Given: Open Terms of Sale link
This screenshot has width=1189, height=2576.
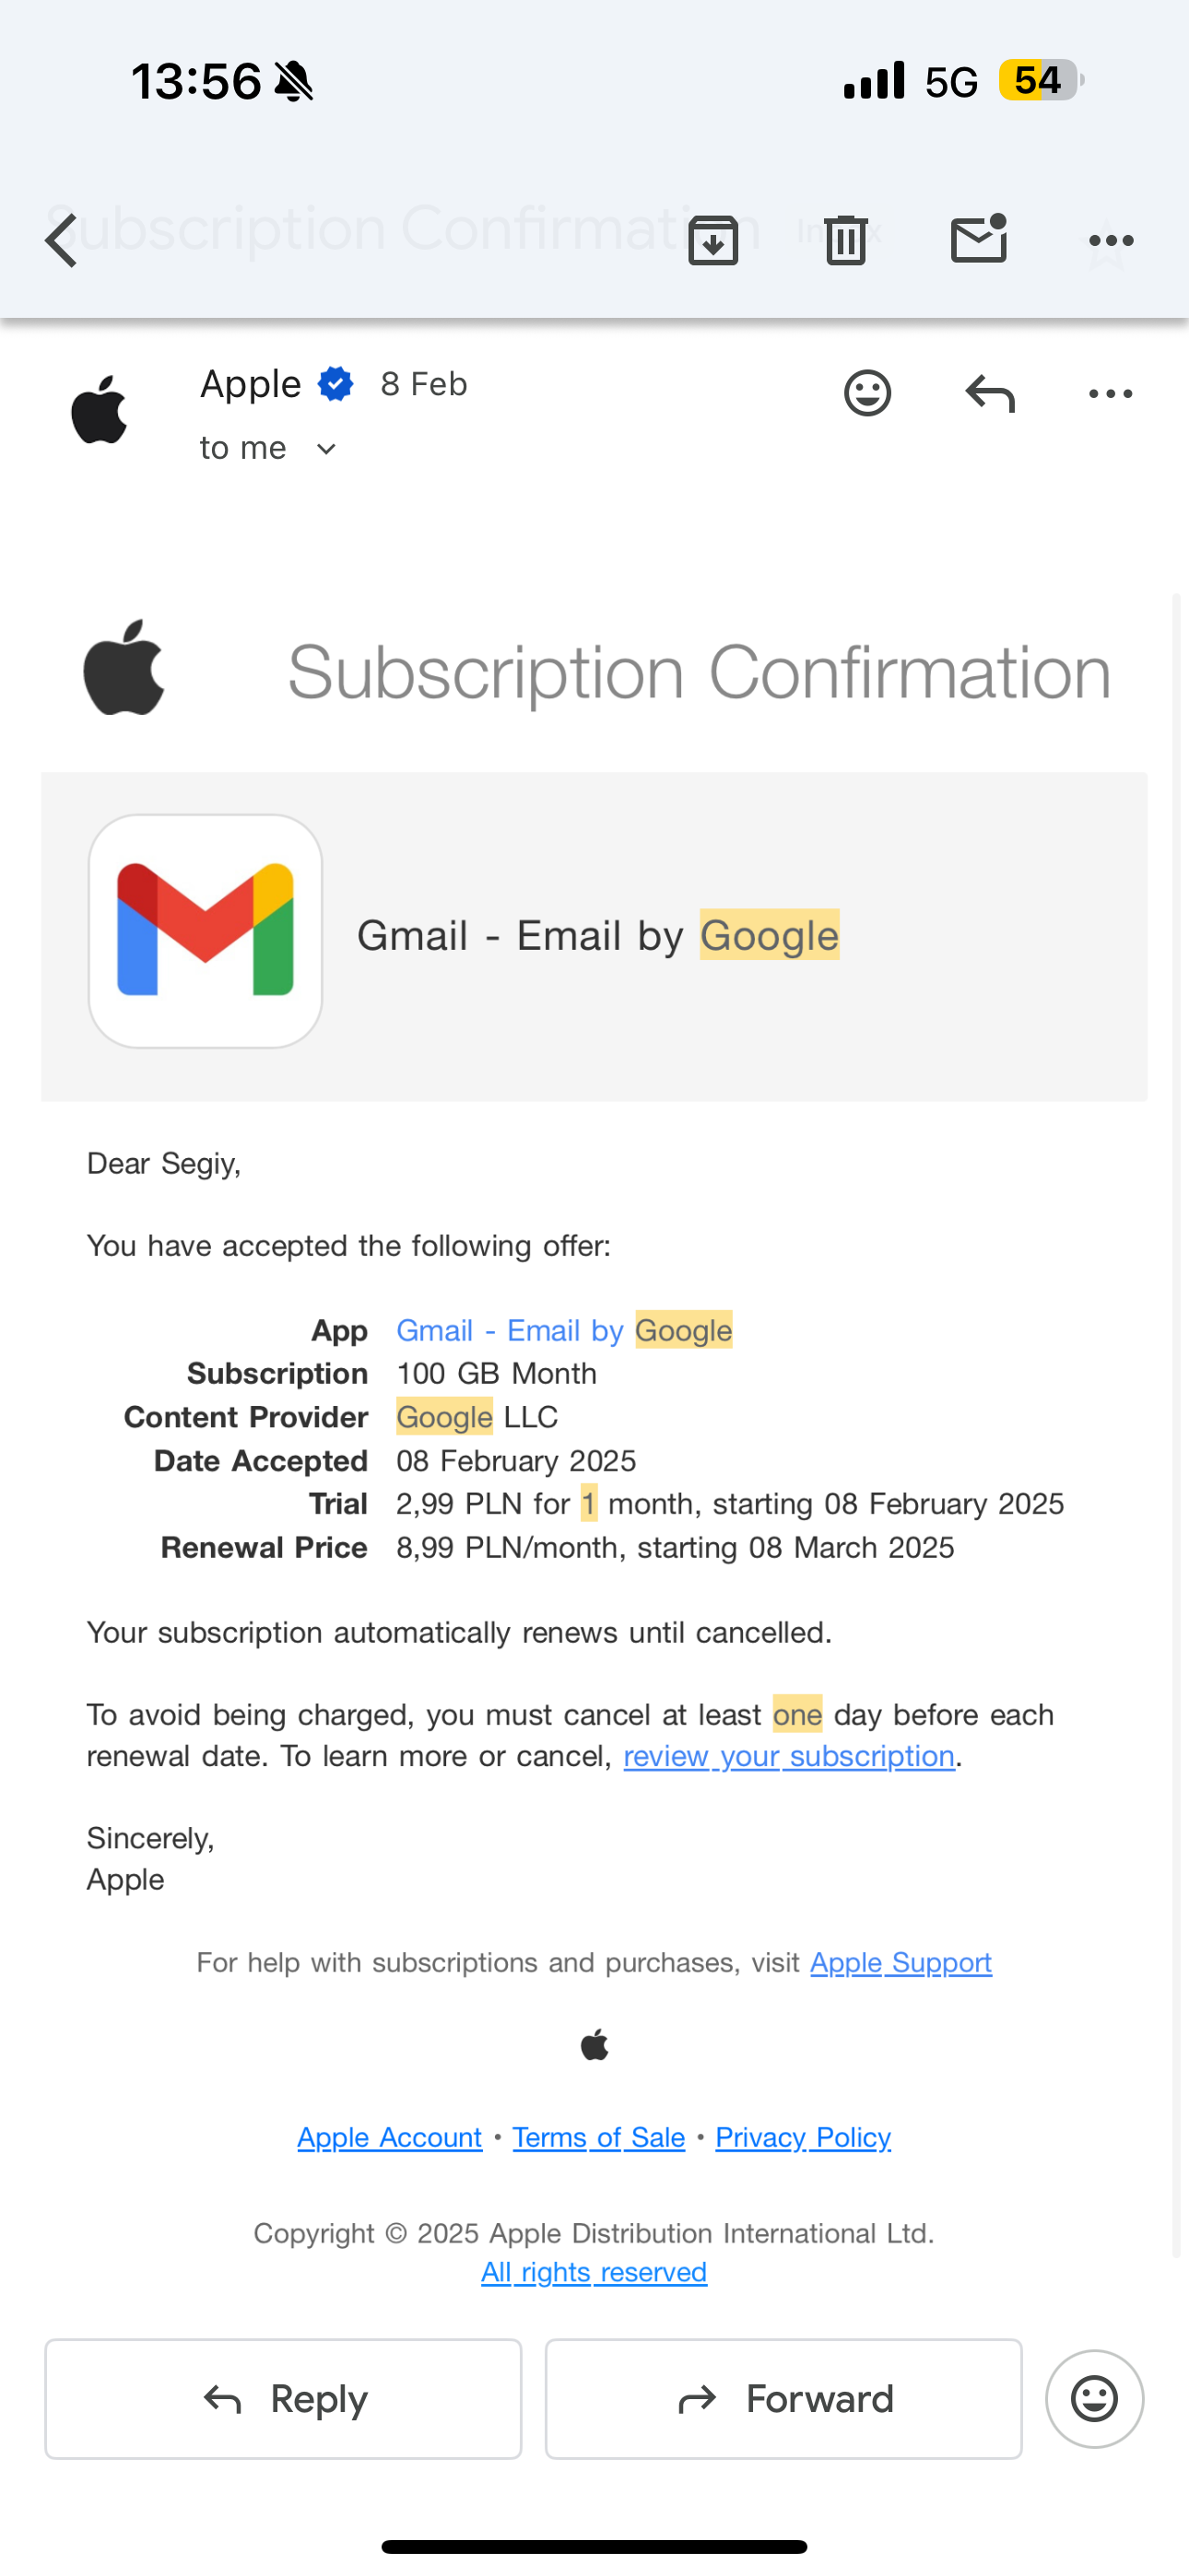Looking at the screenshot, I should pos(598,2137).
